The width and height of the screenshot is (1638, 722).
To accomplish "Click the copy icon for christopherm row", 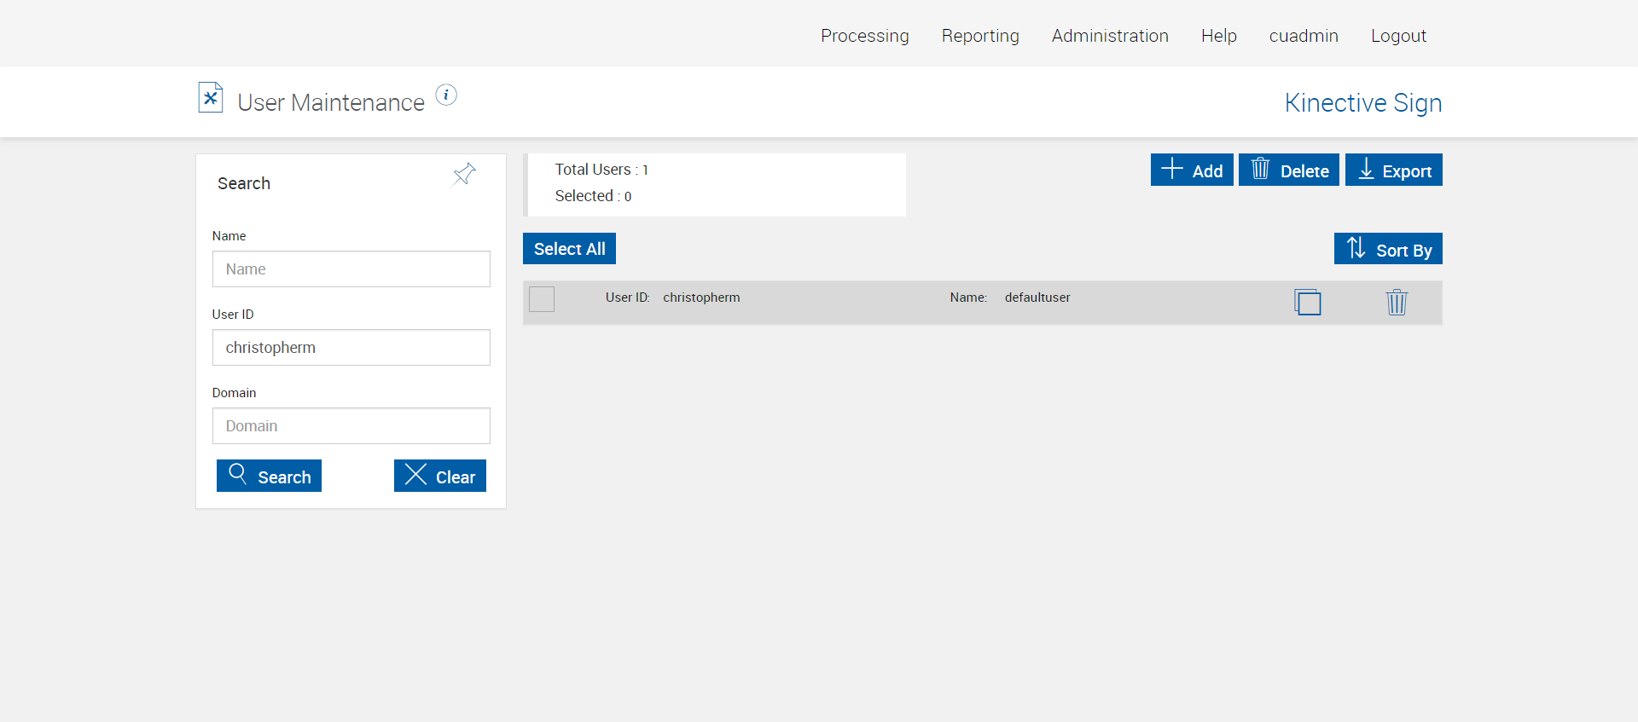I will (1307, 303).
